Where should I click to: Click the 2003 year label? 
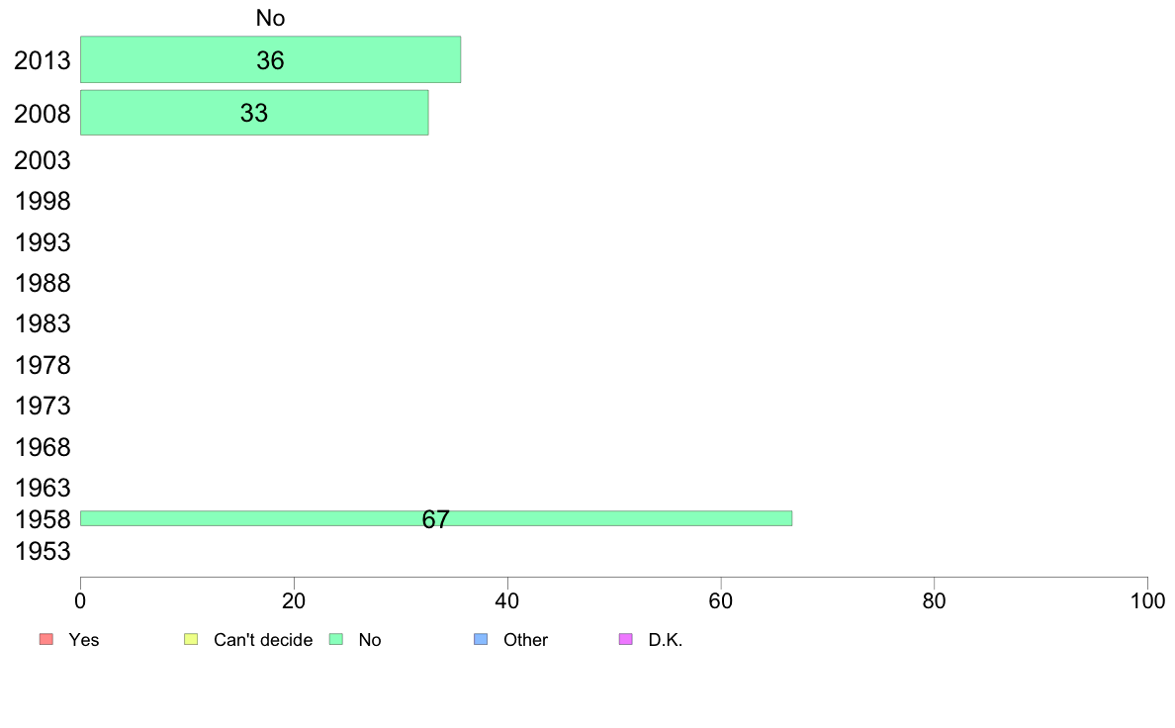(42, 160)
